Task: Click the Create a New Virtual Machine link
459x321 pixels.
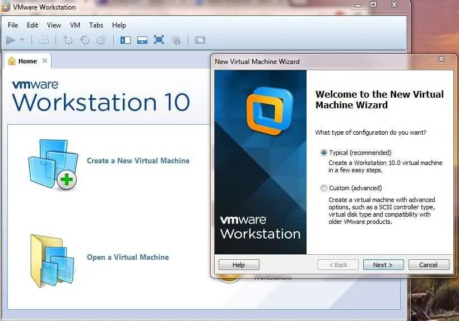Action: pyautogui.click(x=138, y=160)
